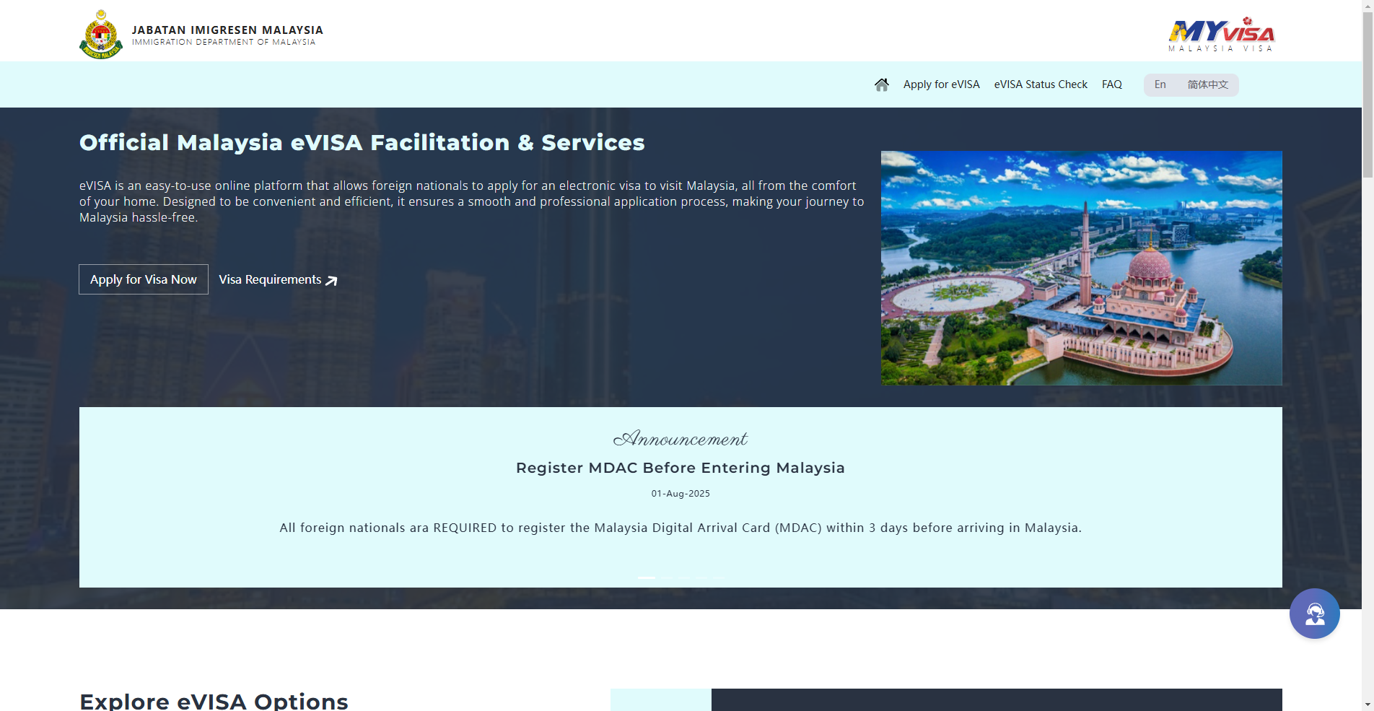
Task: Click the home icon in navigation bar
Action: 881,84
